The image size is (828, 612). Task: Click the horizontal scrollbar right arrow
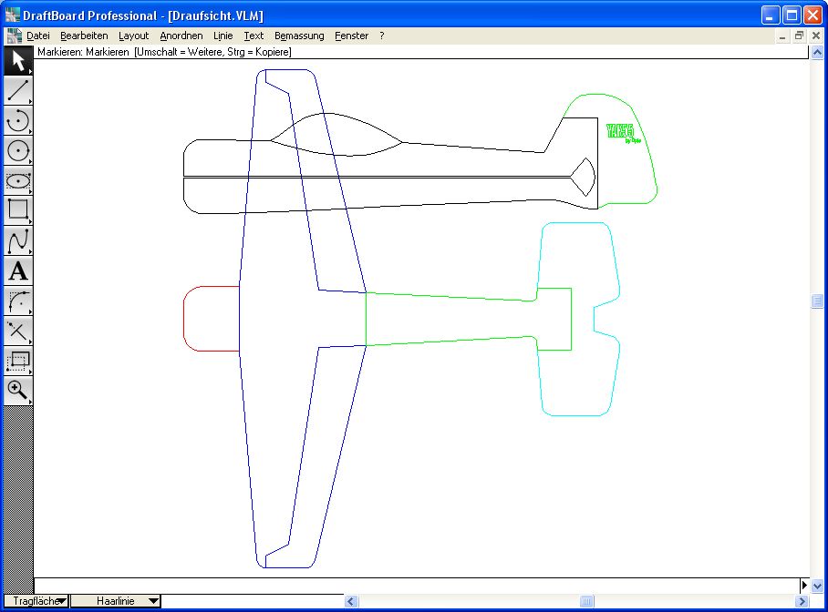(x=802, y=601)
